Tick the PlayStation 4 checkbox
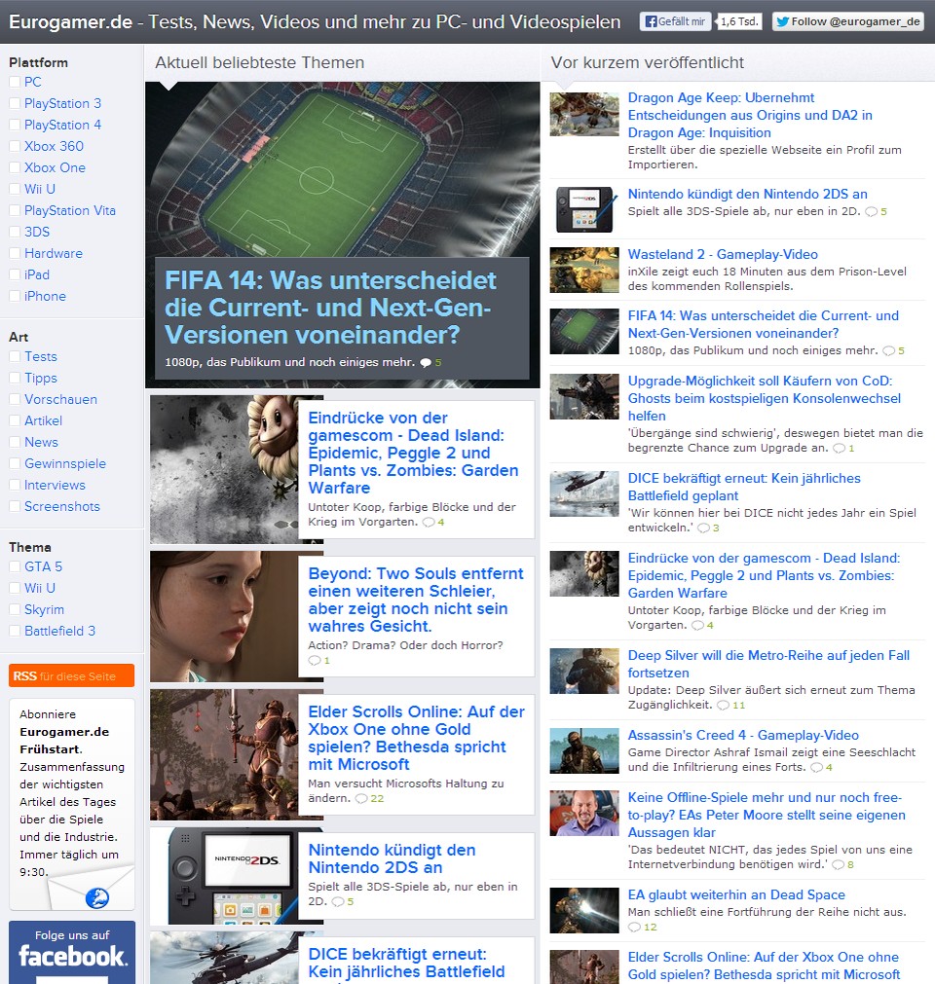The width and height of the screenshot is (935, 984). 15,125
